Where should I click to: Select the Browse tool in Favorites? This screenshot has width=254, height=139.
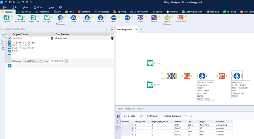(x=7, y=19)
